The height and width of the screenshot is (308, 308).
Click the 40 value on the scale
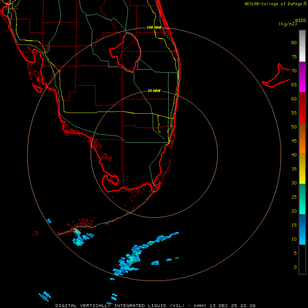(294, 155)
